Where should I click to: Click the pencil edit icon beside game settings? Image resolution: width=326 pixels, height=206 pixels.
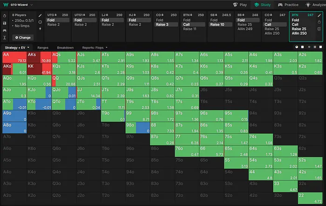40,15
